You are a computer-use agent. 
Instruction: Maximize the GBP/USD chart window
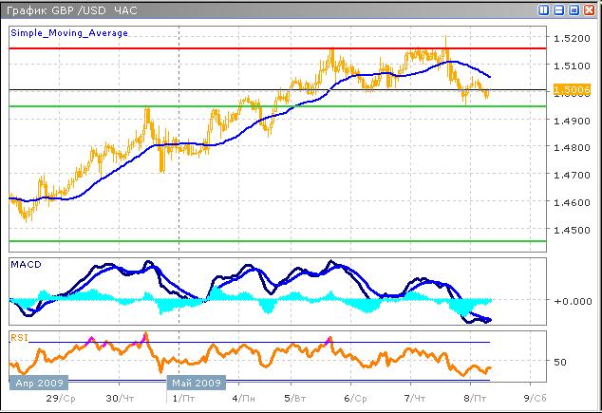pyautogui.click(x=574, y=9)
